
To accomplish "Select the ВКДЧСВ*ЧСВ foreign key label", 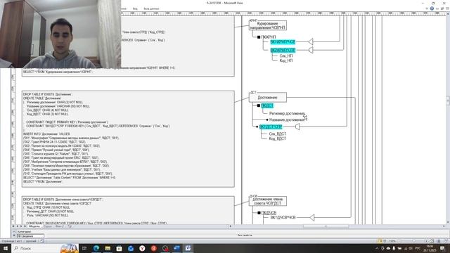I will click(x=283, y=217).
